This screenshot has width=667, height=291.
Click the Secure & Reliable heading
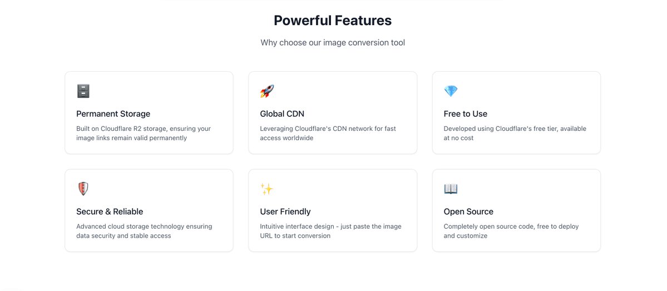(x=110, y=211)
